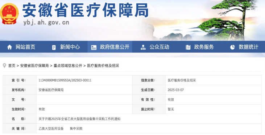Click the keyword 集中采购
Viewport: 265px width, 135px height.
coord(76,128)
